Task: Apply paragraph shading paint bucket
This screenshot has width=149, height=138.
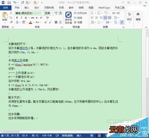Action: [92, 22]
